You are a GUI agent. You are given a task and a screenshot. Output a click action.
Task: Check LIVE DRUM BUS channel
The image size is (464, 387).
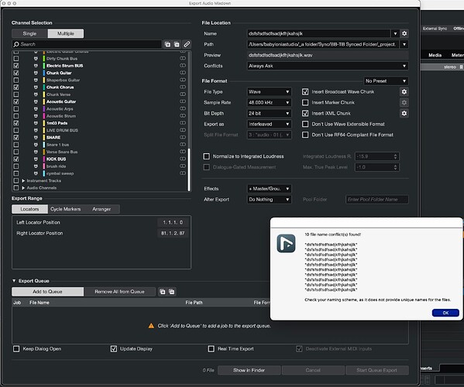(x=16, y=130)
